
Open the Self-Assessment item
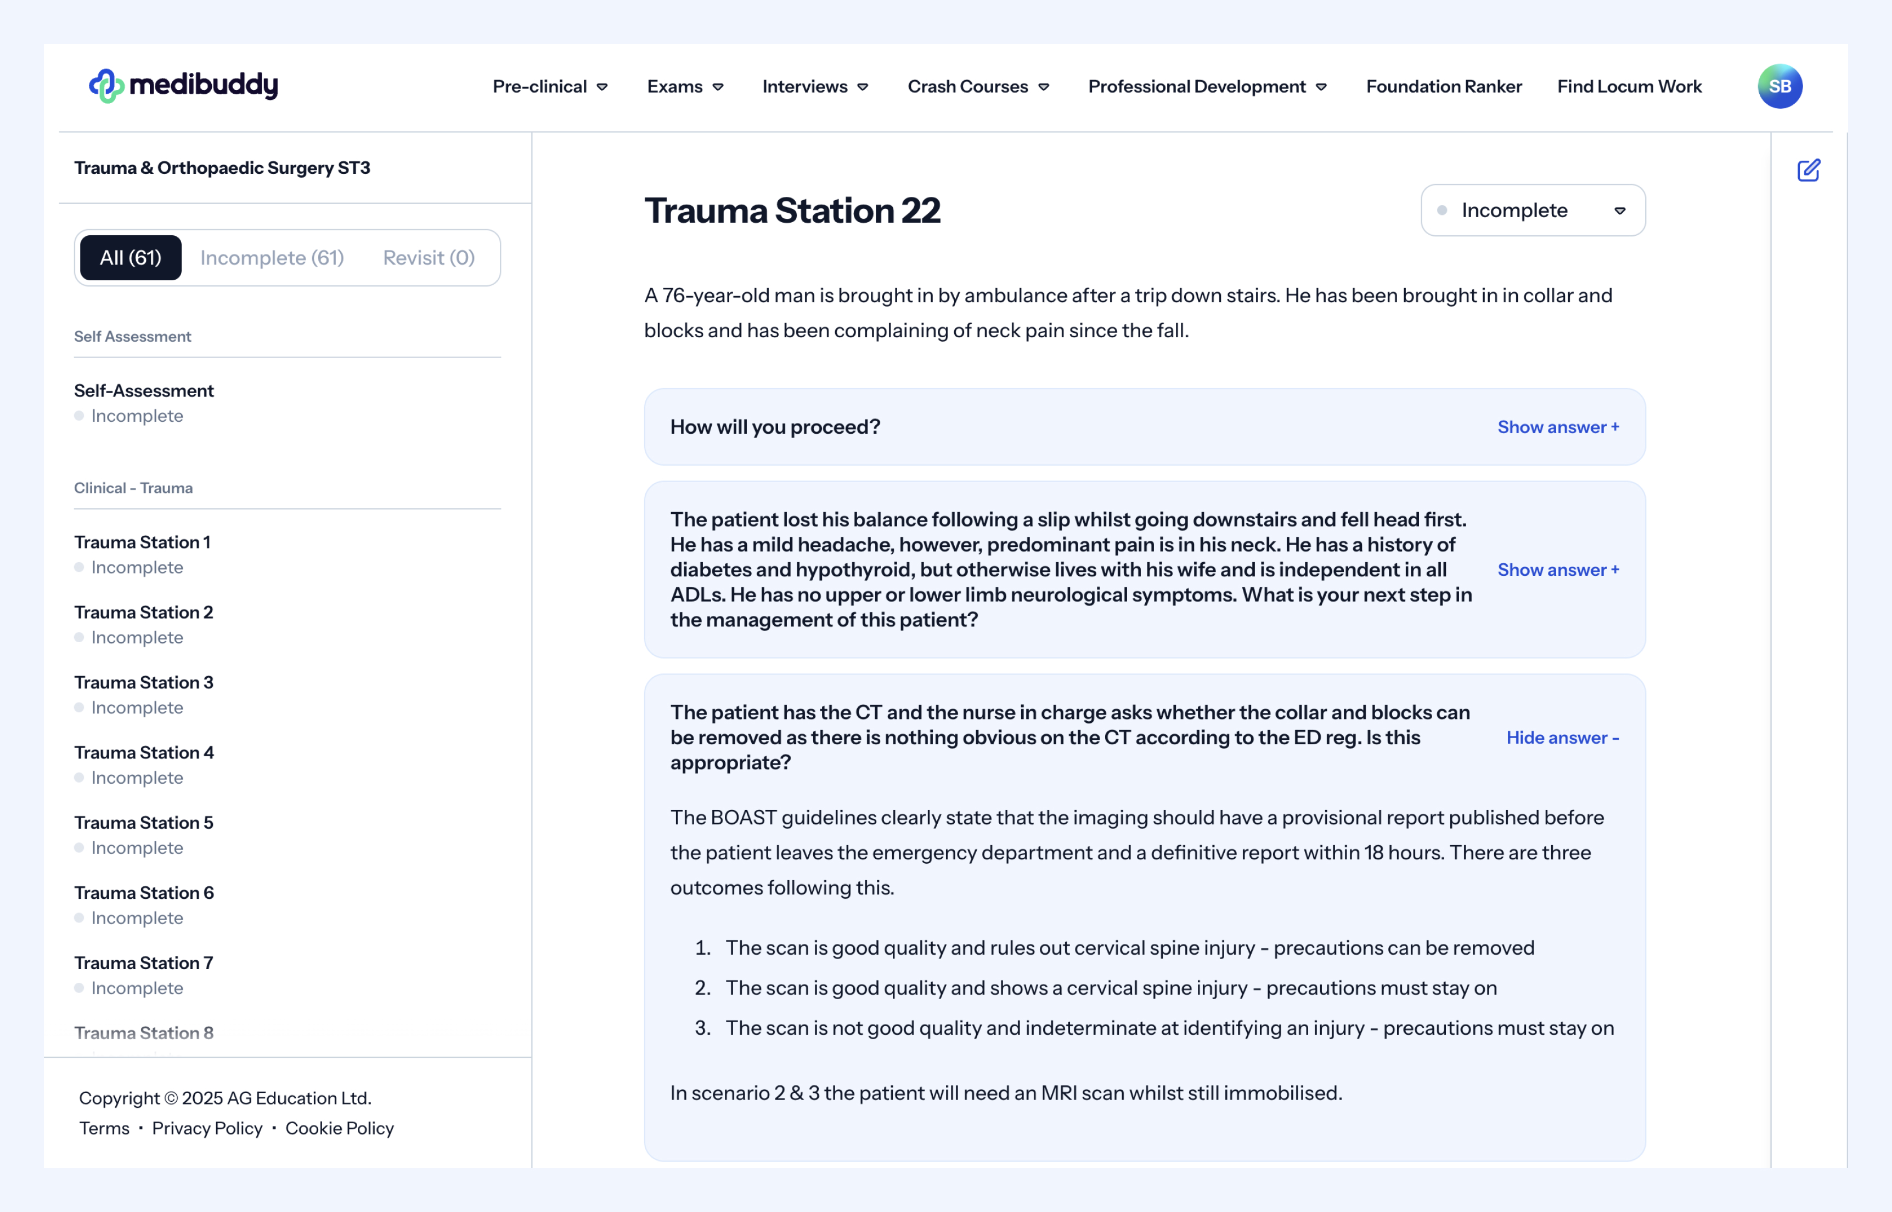pos(143,391)
